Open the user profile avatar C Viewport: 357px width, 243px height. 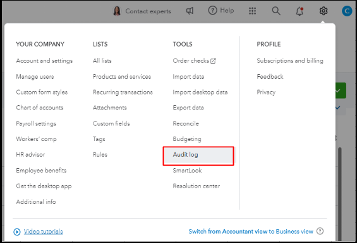[x=347, y=11]
